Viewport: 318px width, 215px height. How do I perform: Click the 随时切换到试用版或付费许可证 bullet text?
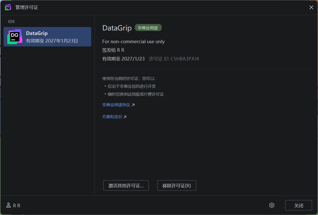pos(136,94)
